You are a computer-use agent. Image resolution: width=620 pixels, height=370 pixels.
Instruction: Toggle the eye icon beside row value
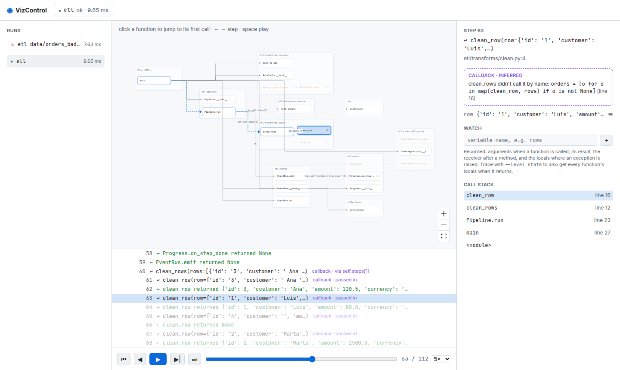[x=610, y=114]
